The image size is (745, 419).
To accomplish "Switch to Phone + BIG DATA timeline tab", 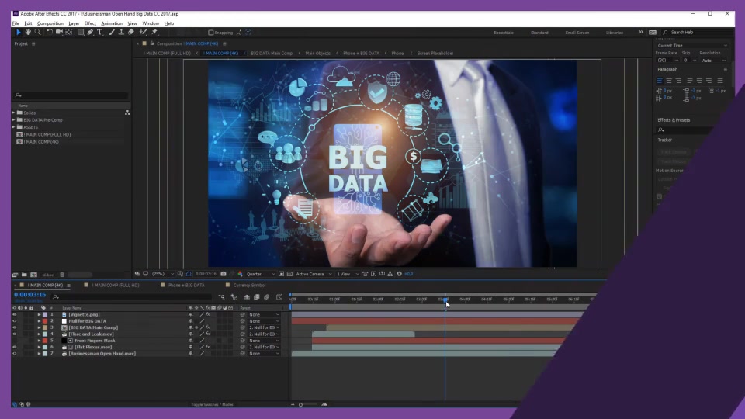I will point(185,286).
